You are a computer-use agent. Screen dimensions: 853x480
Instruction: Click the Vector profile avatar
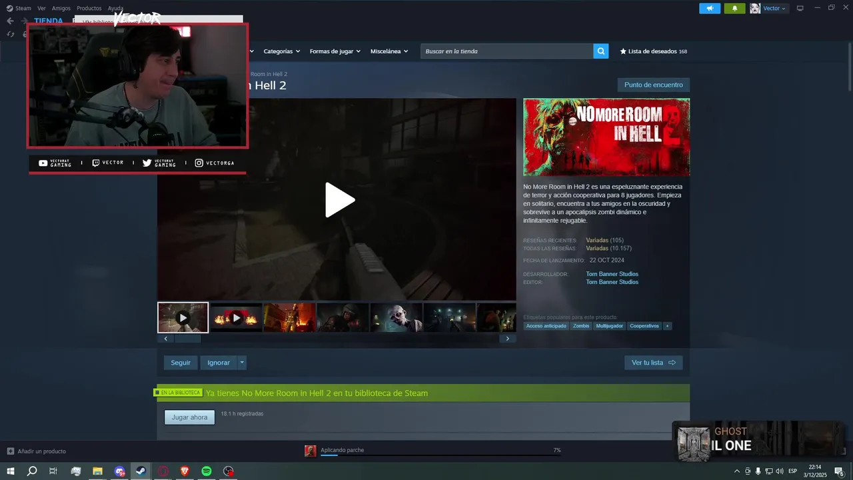point(755,8)
